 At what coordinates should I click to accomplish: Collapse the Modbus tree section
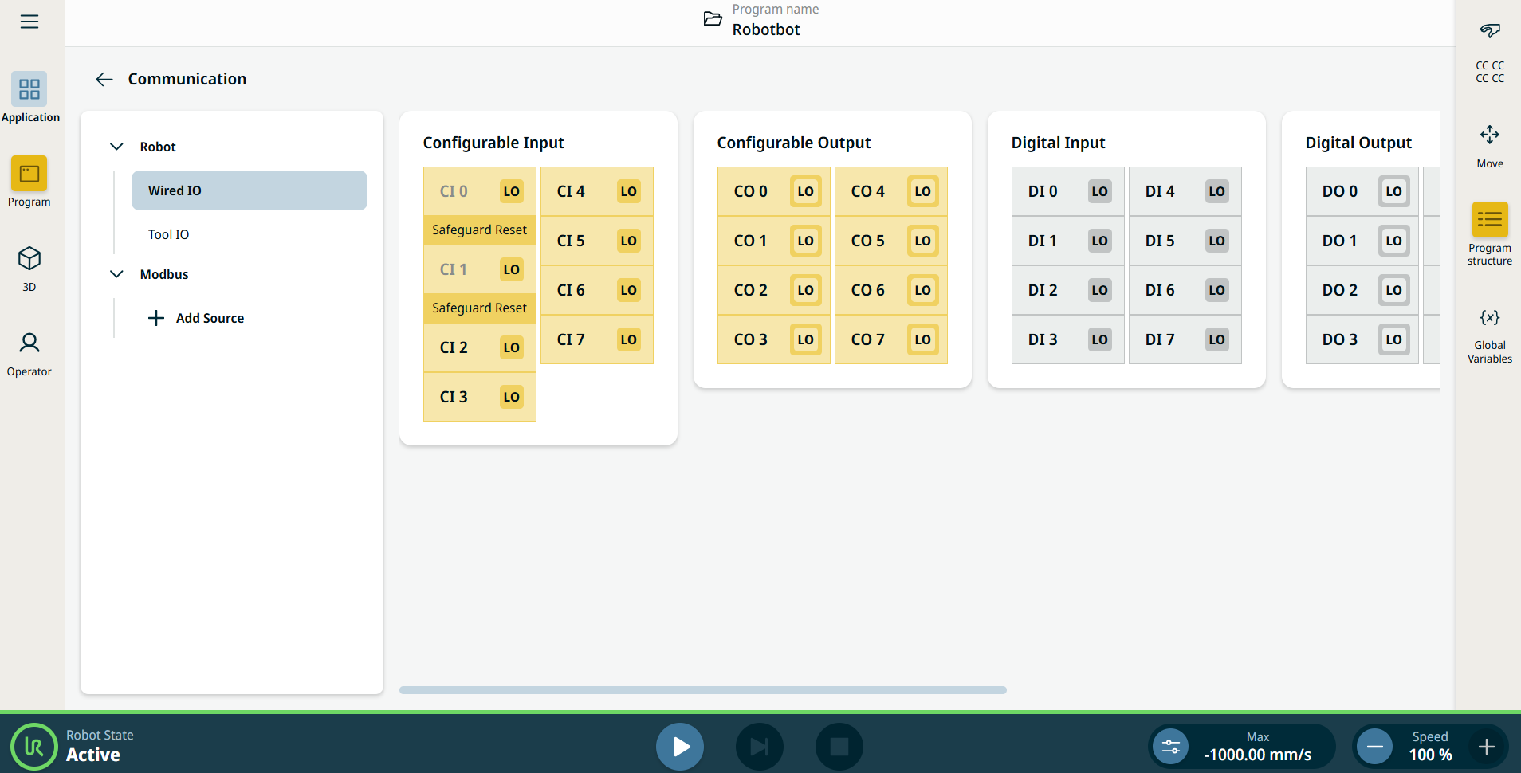tap(116, 274)
